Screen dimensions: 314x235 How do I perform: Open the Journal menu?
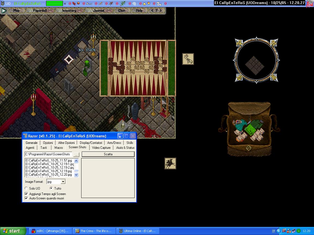pyautogui.click(x=98, y=11)
